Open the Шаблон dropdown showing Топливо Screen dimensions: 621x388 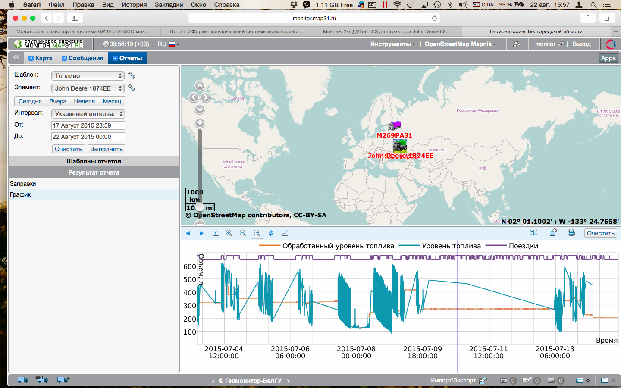point(88,76)
